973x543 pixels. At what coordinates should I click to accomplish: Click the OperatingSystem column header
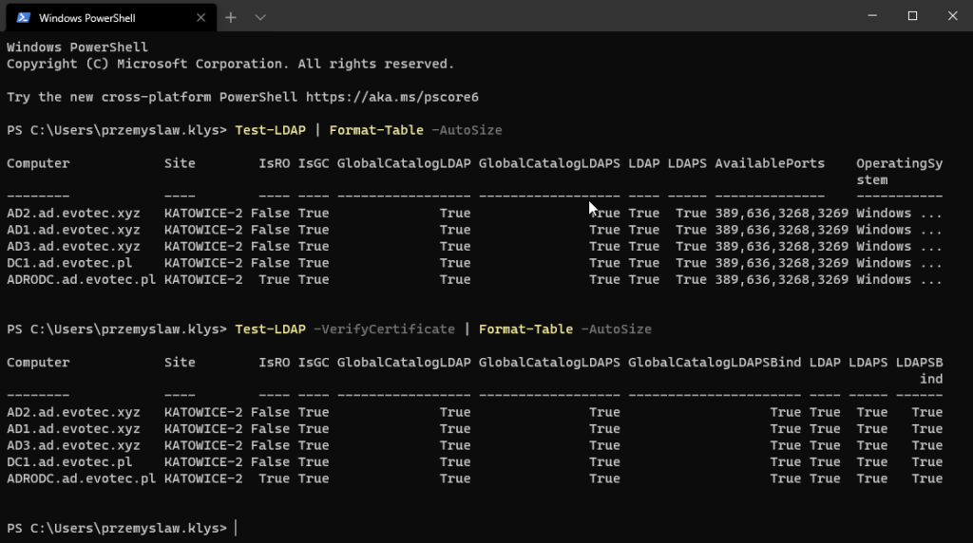pyautogui.click(x=898, y=171)
